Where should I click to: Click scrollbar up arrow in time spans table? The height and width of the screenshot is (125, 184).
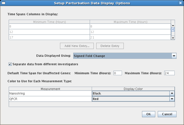(x=173, y=25)
